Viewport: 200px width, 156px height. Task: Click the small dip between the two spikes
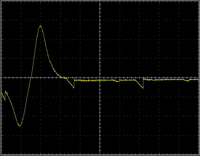click(x=118, y=82)
